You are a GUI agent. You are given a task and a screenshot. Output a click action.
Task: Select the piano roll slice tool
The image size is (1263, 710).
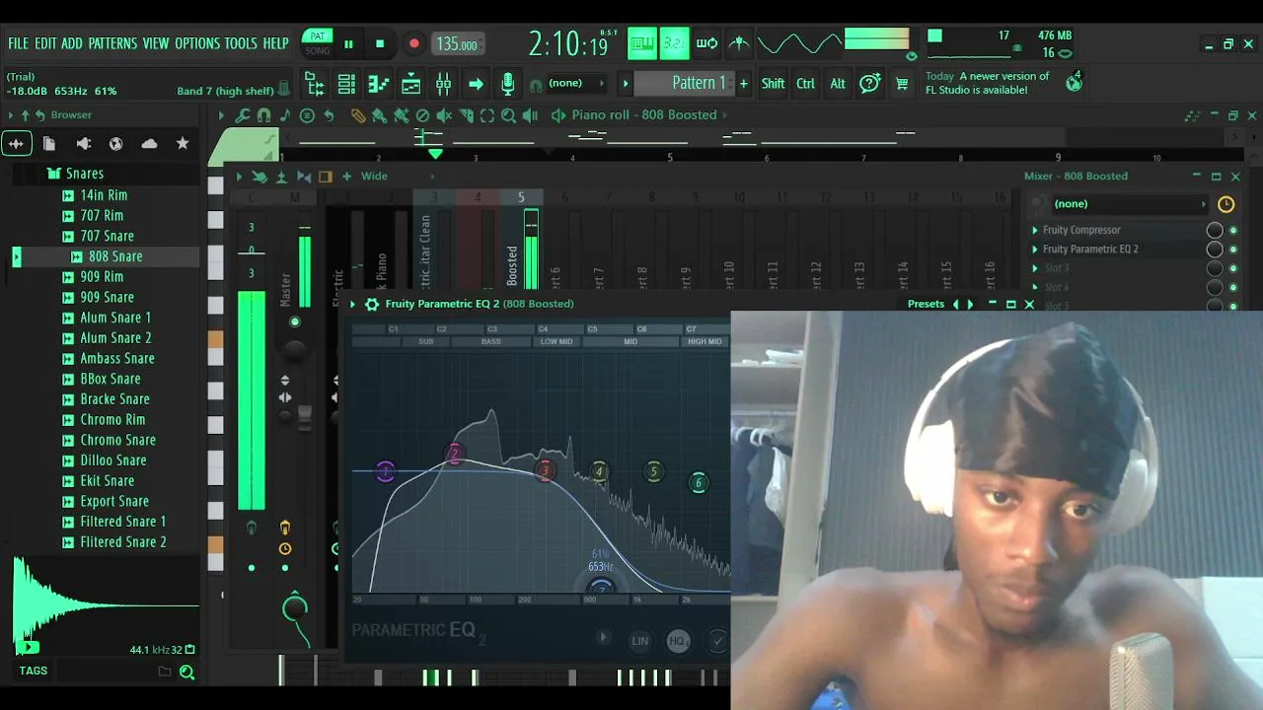click(466, 115)
